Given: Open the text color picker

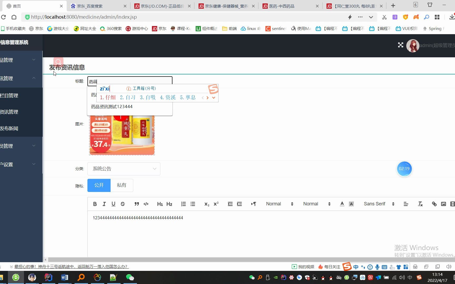Looking at the screenshot, I should [342, 204].
